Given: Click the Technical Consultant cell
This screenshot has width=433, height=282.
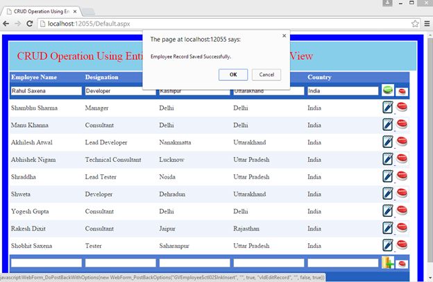Looking at the screenshot, I should click(113, 160).
